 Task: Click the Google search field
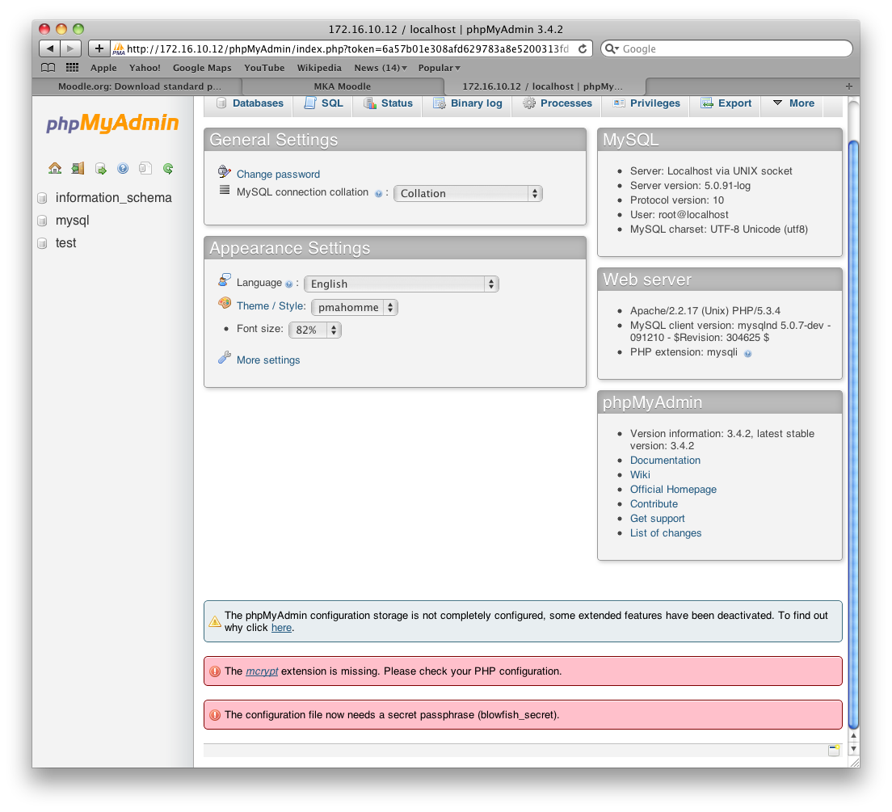pos(727,49)
